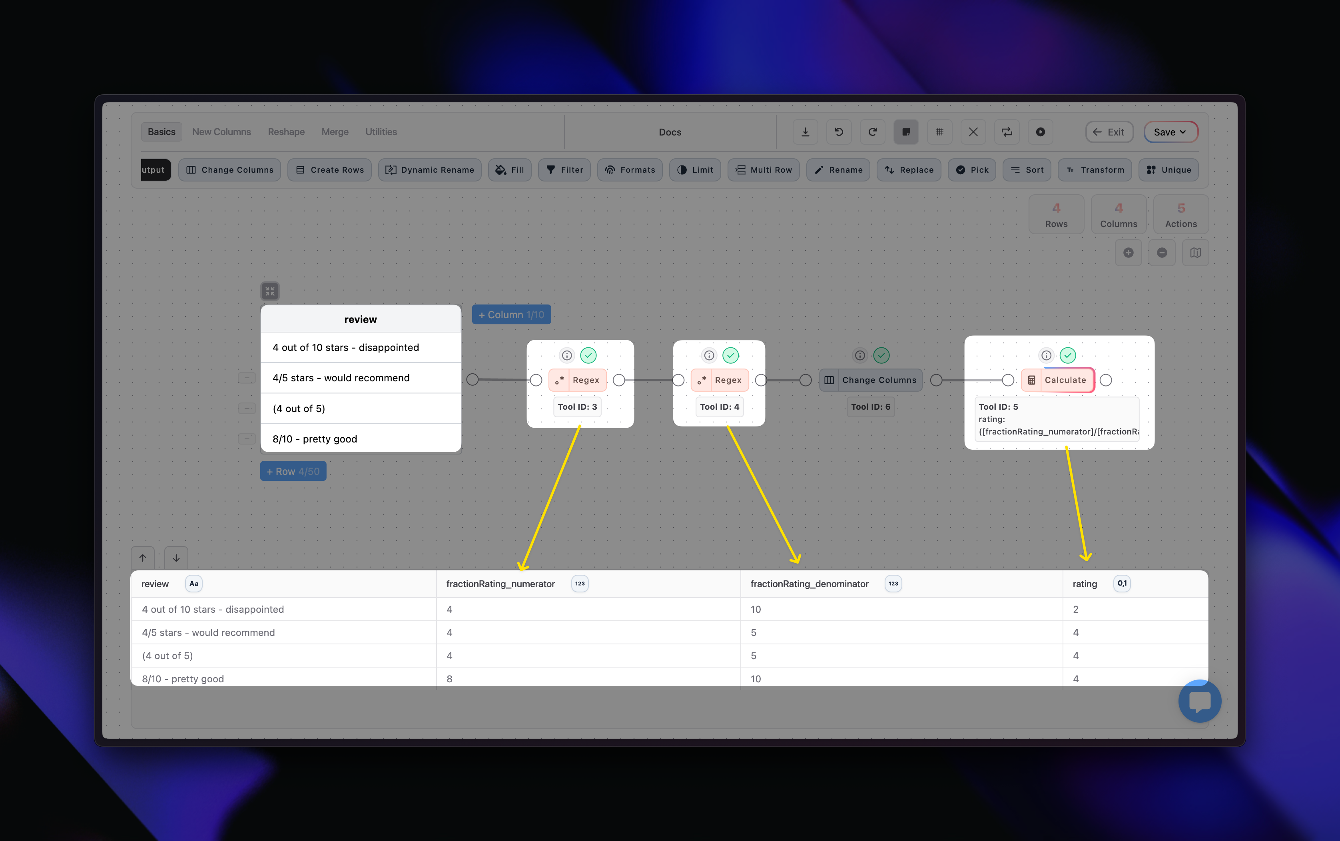Click info icon above Tool ID 4 Regex
This screenshot has width=1340, height=841.
[709, 355]
